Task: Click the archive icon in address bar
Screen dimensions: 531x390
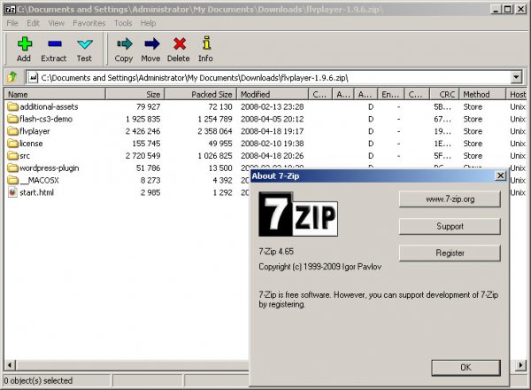Action: point(34,78)
